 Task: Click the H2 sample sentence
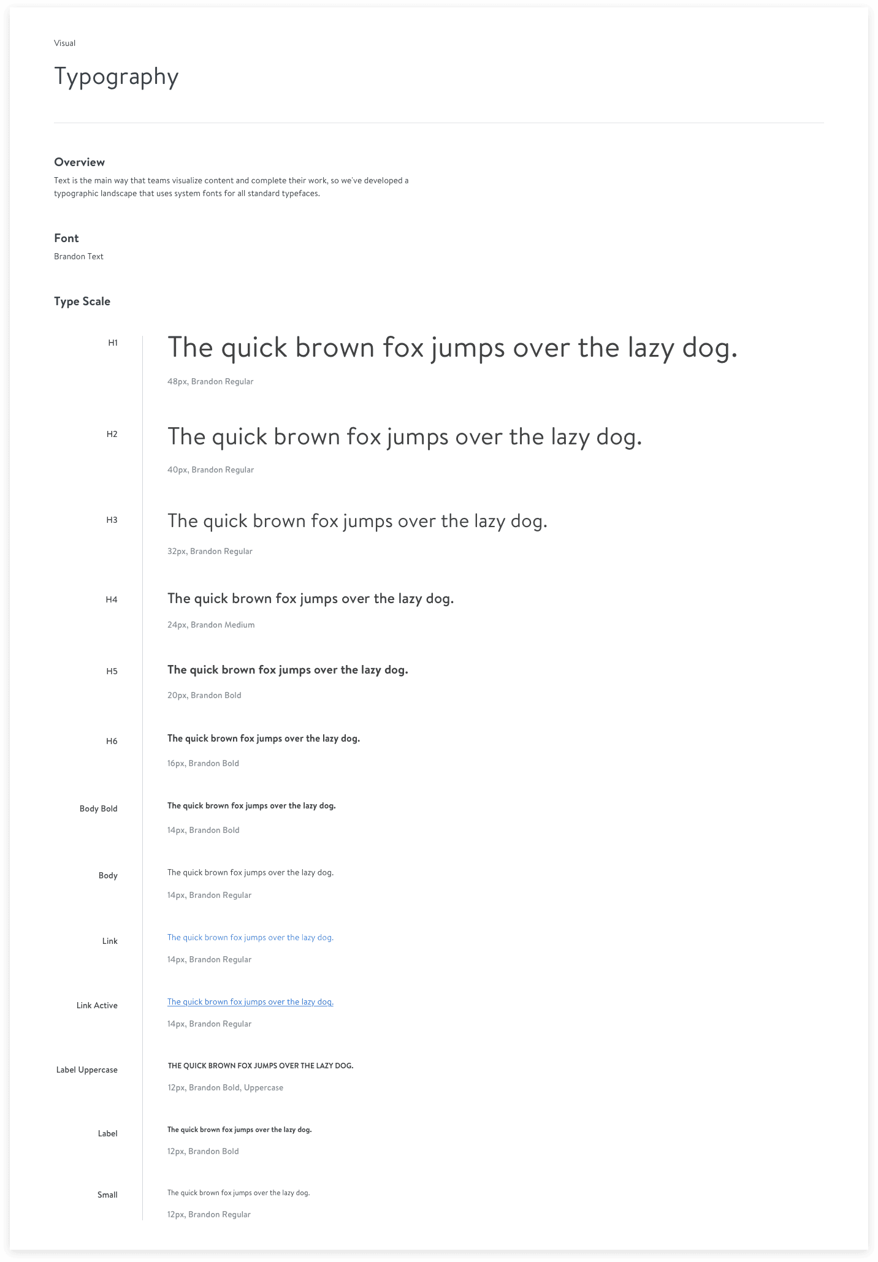point(405,438)
